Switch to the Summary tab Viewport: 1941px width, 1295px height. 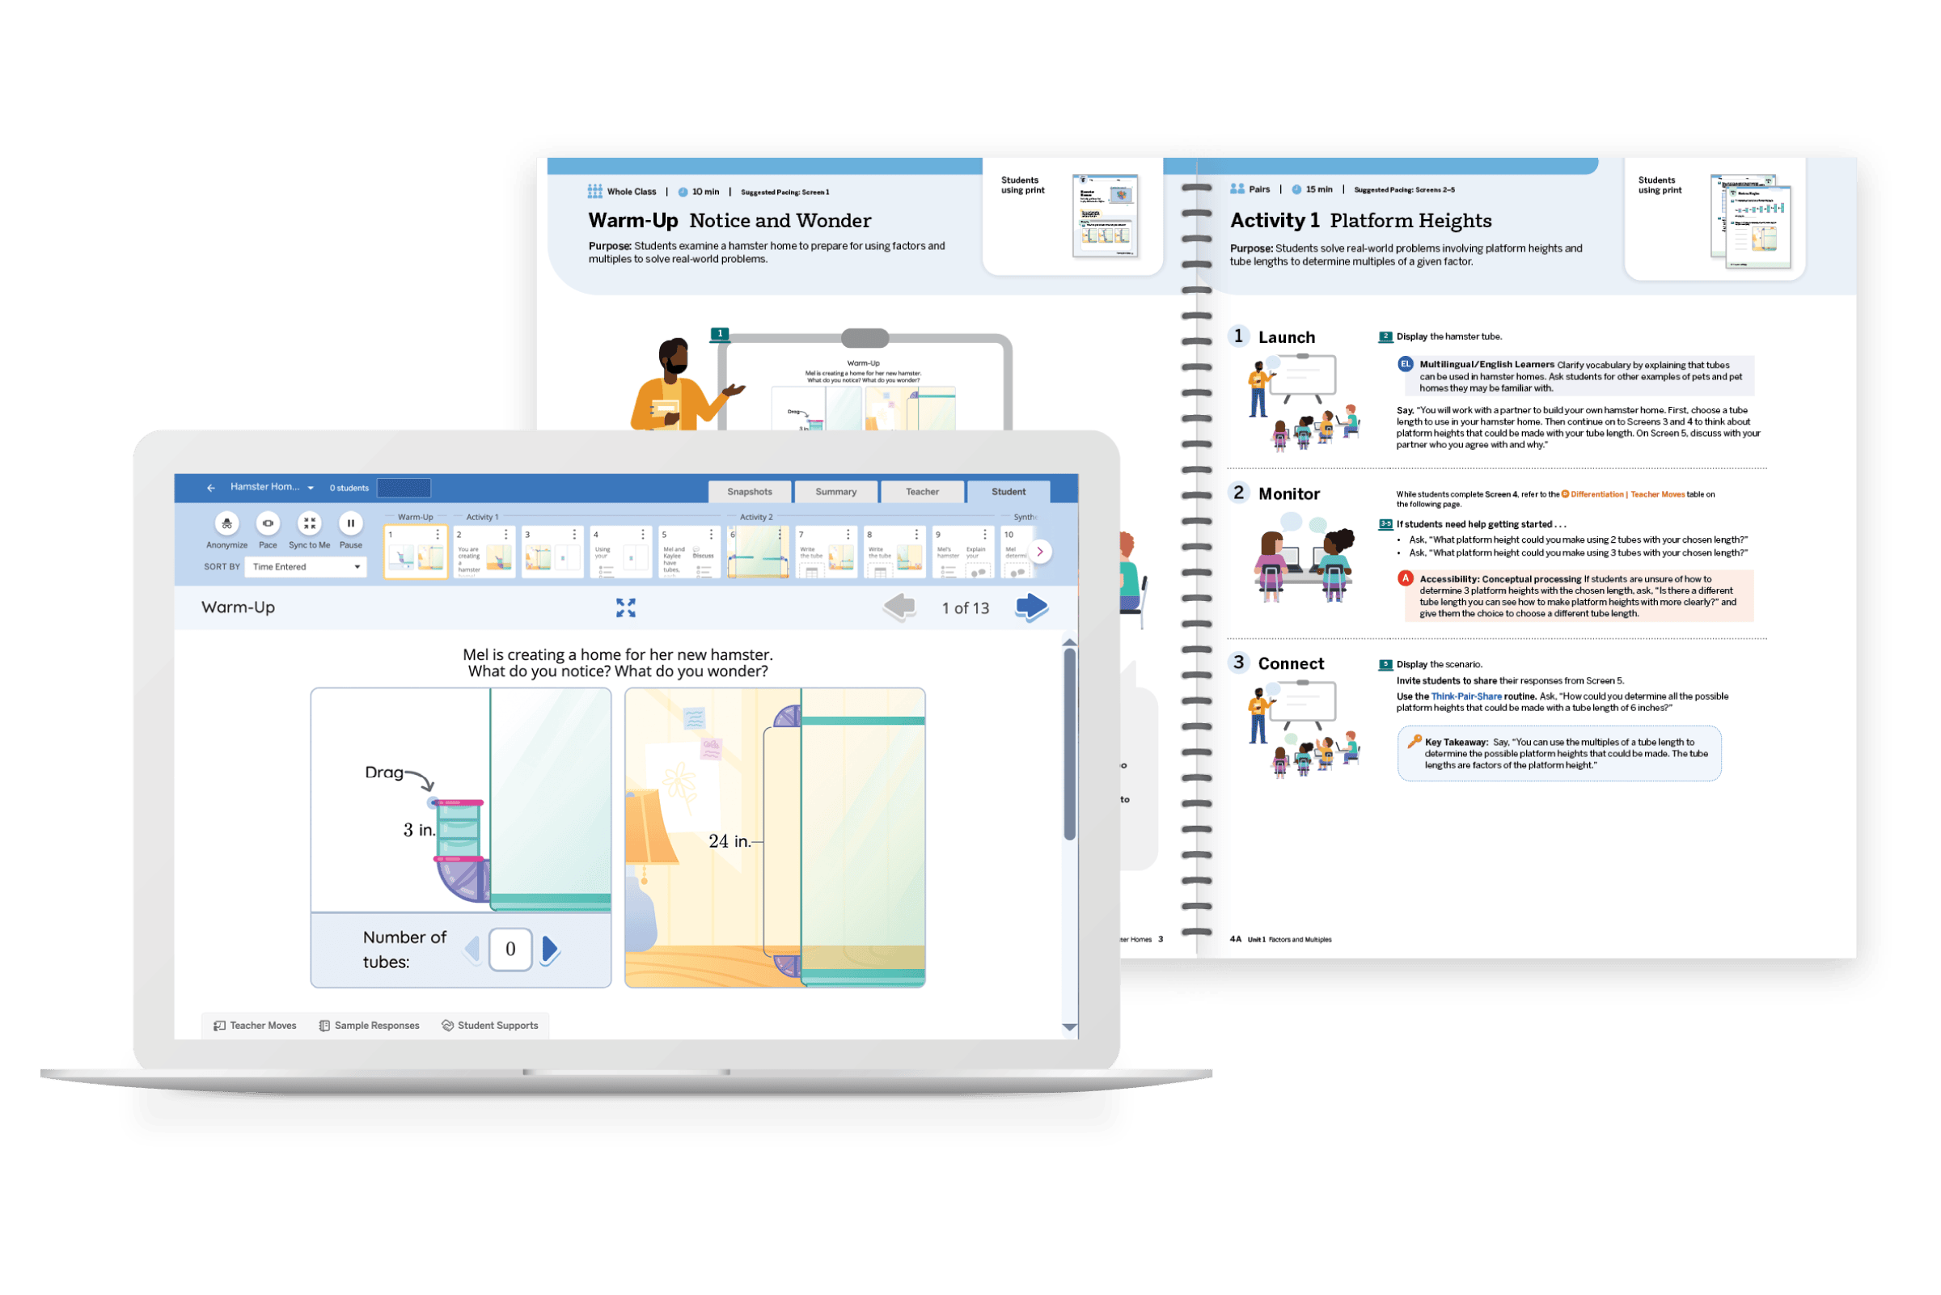click(835, 492)
